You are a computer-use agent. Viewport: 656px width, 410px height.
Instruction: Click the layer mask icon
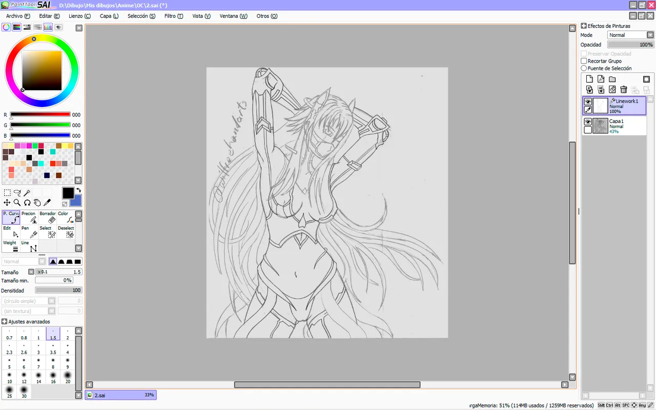646,79
